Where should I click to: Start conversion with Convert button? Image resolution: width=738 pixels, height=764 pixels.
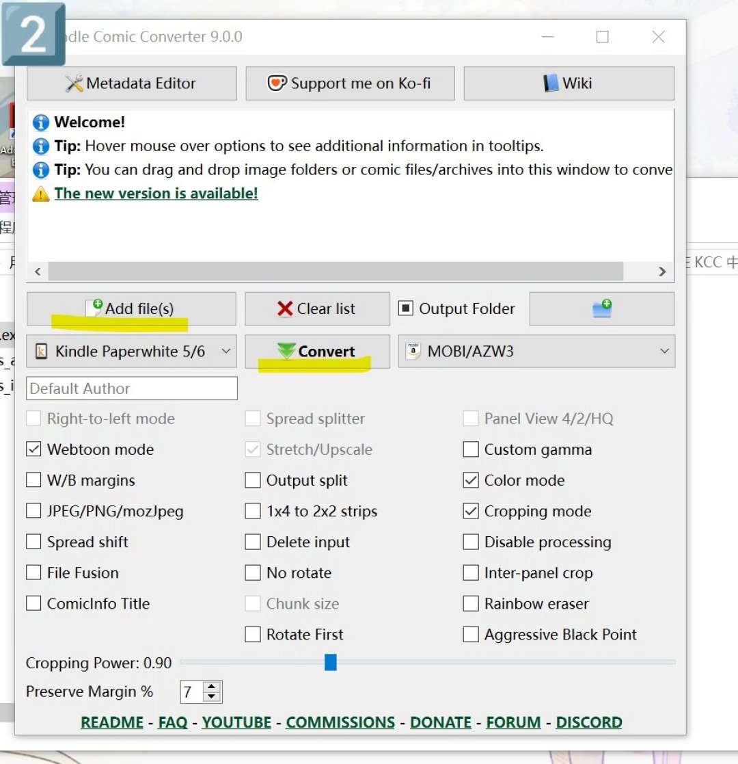point(317,352)
